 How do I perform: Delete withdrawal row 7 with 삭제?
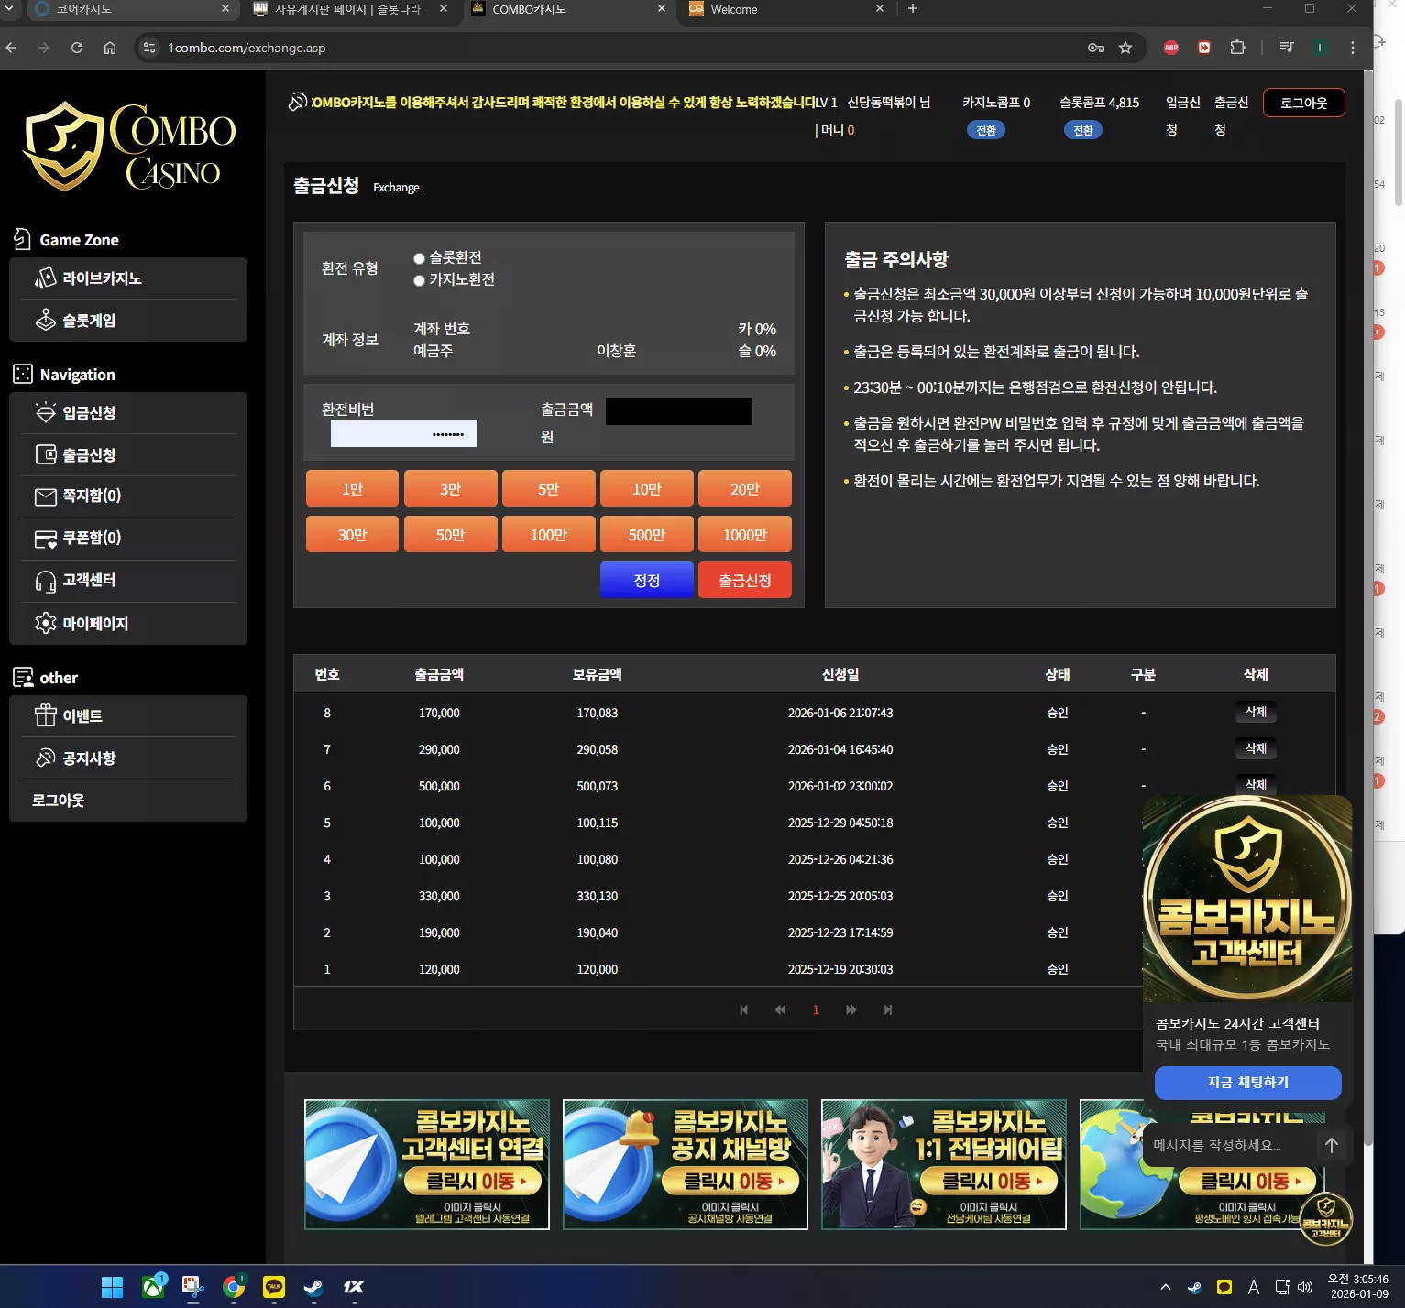(1256, 748)
